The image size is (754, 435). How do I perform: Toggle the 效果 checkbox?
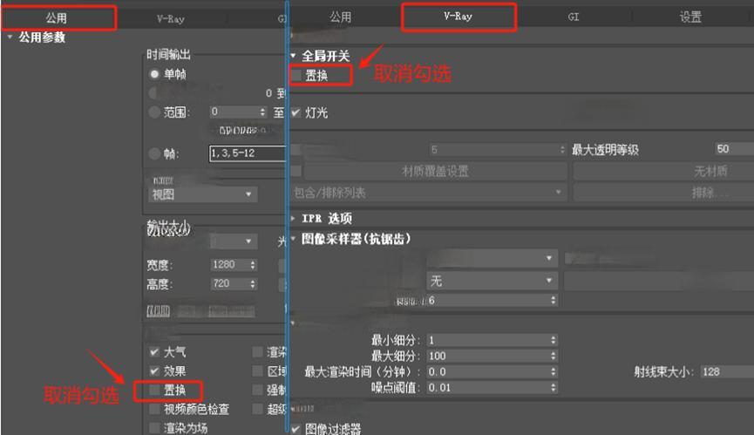(x=154, y=370)
